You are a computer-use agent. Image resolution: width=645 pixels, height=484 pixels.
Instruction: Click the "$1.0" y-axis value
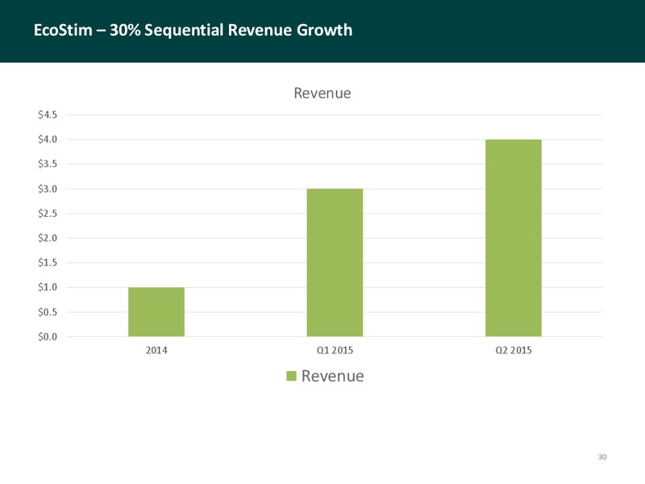(48, 287)
